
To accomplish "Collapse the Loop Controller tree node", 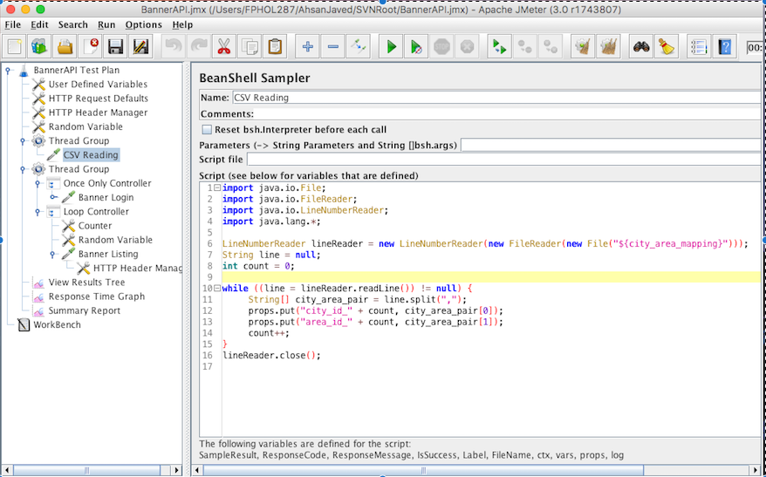I will click(x=38, y=212).
